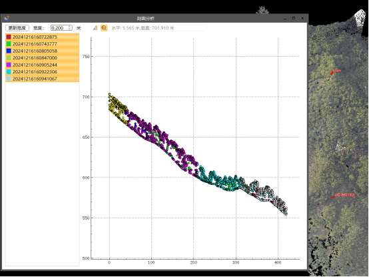Click the purple swatch of entry 20241216160905244

(9, 65)
